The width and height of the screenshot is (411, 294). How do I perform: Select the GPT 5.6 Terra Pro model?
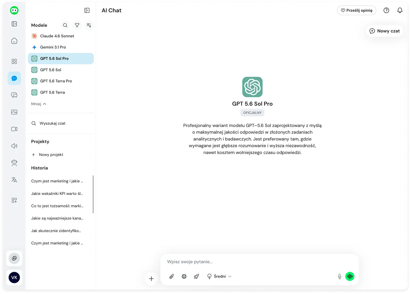61,81
